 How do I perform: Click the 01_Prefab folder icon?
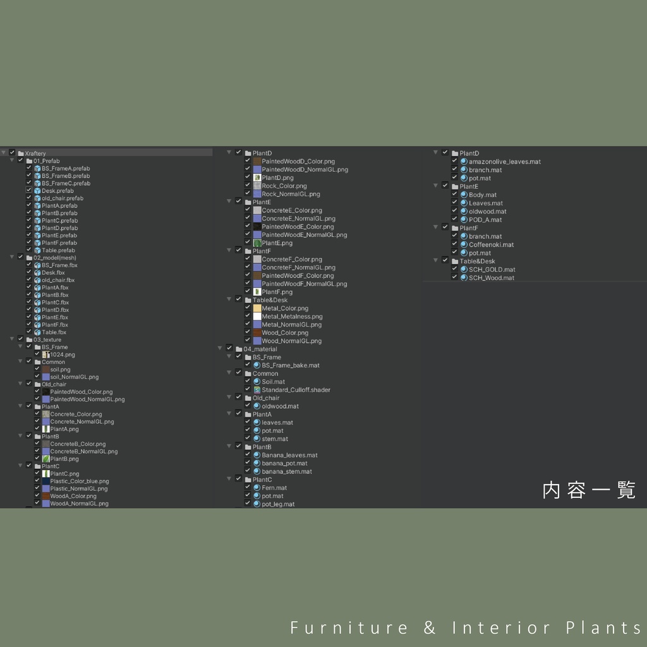click(29, 161)
